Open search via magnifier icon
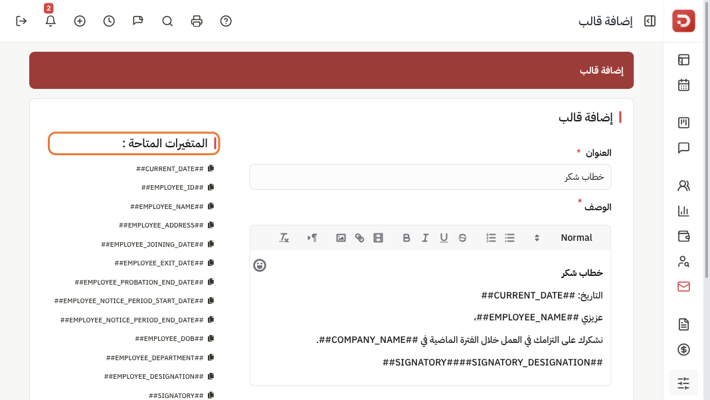710x400 pixels. [x=167, y=21]
